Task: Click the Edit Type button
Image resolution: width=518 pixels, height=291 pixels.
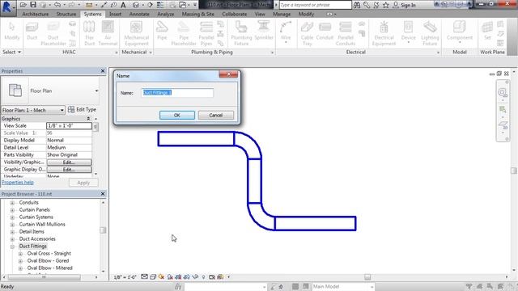Action: [82, 110]
